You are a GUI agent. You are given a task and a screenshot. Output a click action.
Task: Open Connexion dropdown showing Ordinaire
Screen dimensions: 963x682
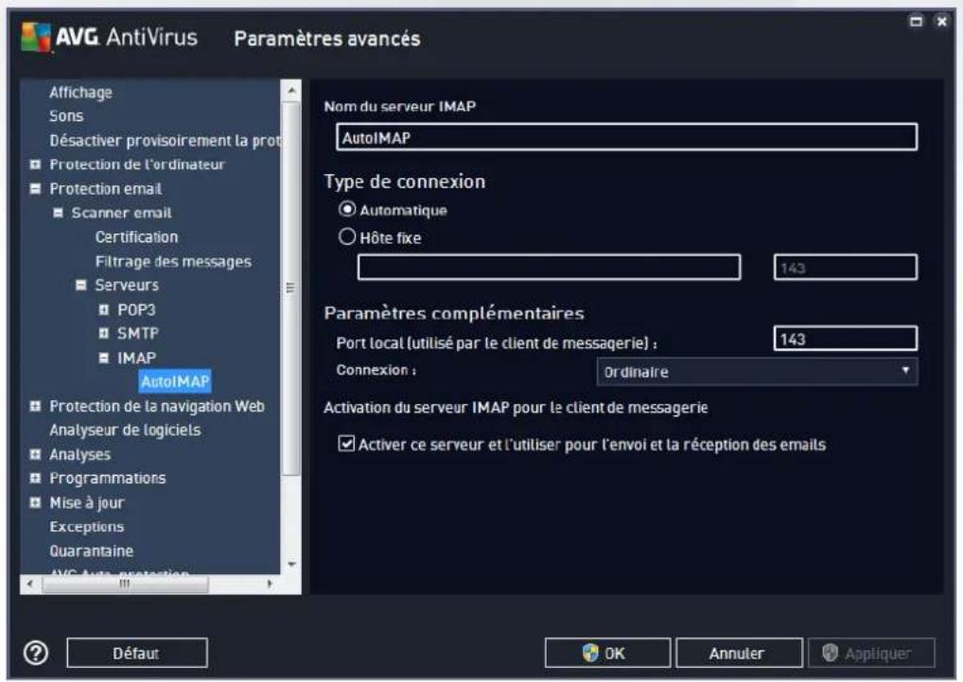(x=758, y=372)
